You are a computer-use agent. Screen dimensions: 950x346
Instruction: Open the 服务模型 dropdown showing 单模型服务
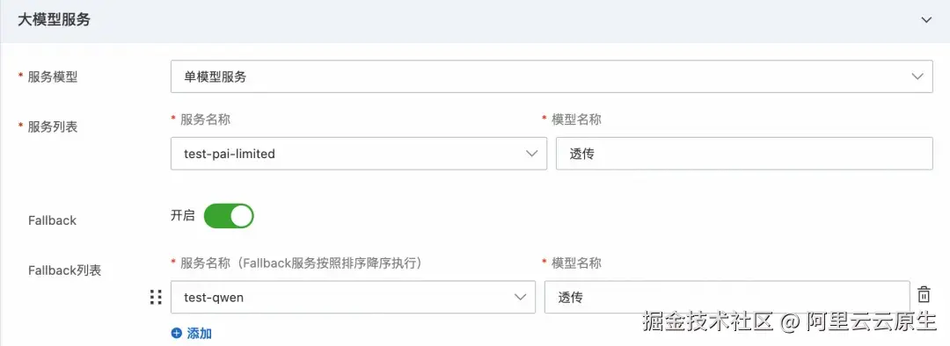(x=552, y=76)
